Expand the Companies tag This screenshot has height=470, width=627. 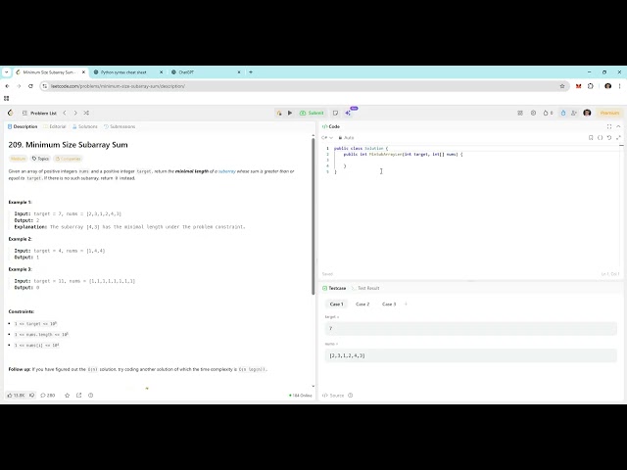[69, 159]
